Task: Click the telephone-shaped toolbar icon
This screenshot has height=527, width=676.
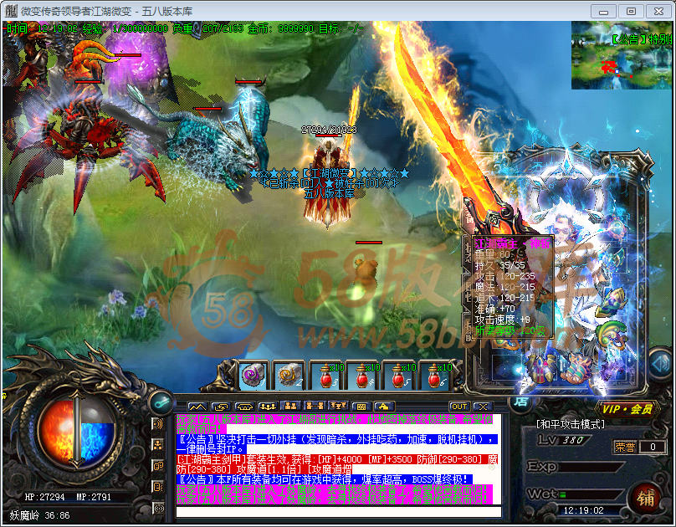Action: [x=244, y=407]
